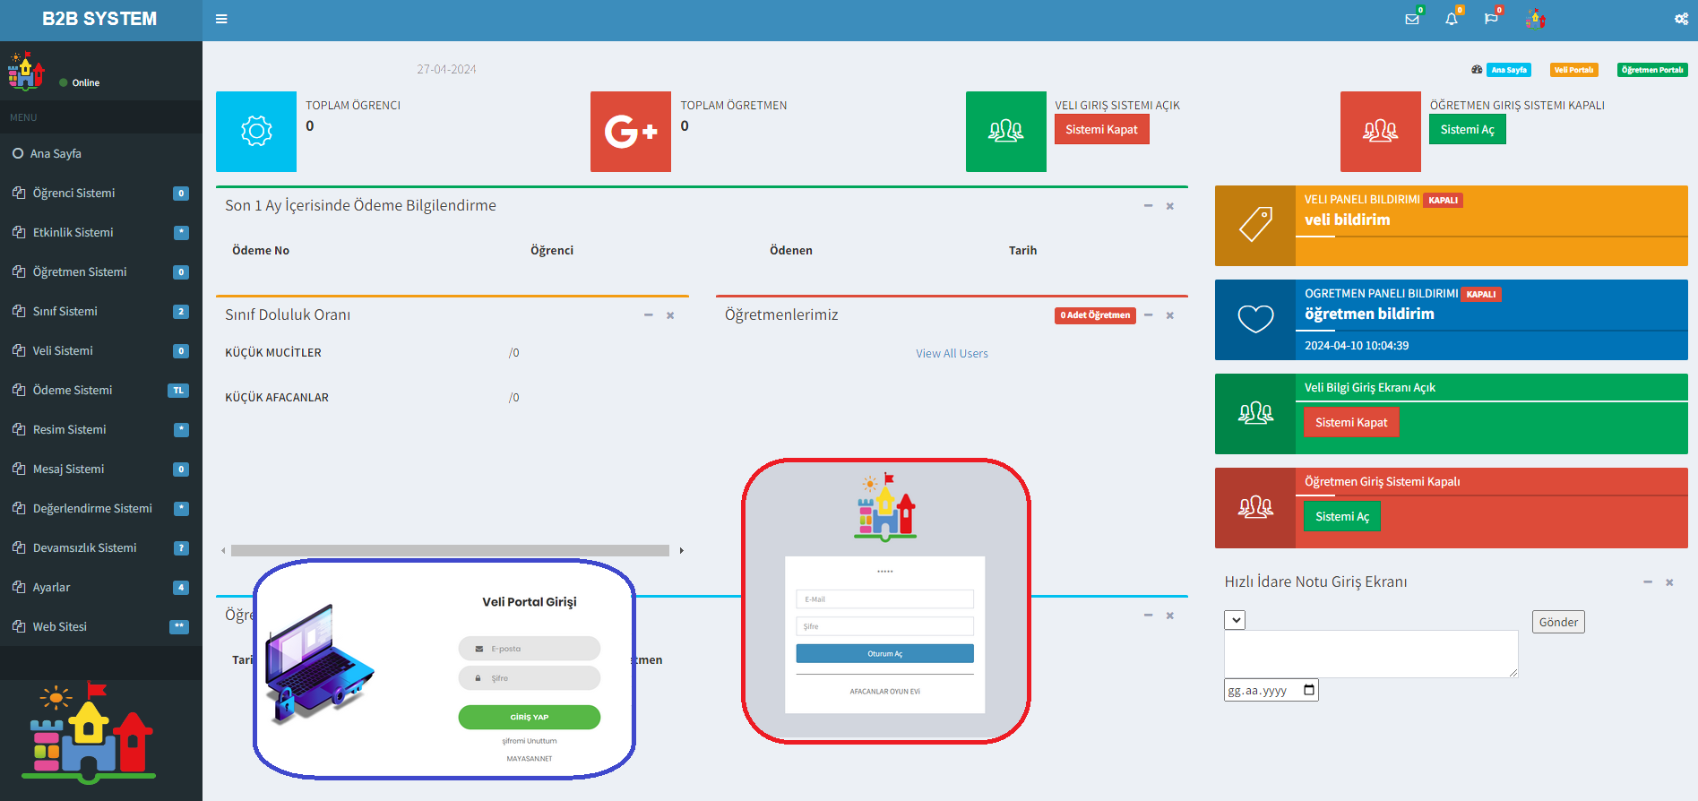Enable teacher login with top Sistemi Aç
The image size is (1698, 801).
pos(1467,130)
